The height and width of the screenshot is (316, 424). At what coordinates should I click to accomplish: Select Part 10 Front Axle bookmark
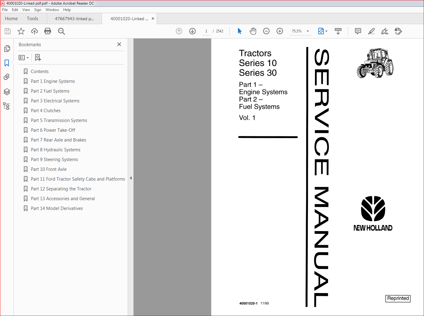pos(49,169)
